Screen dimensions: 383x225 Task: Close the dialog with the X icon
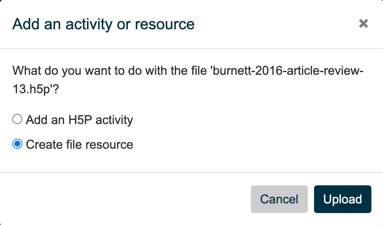tap(363, 24)
